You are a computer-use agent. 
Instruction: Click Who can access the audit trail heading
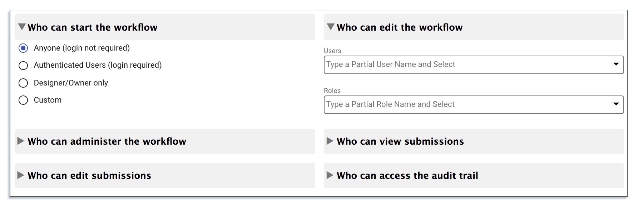pyautogui.click(x=407, y=176)
